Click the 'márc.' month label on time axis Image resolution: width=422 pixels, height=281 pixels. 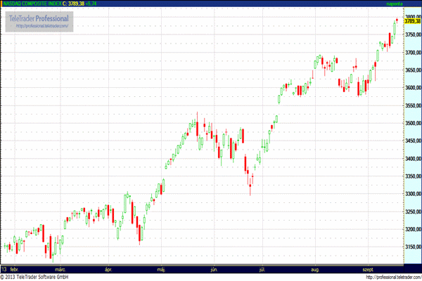tap(60, 269)
